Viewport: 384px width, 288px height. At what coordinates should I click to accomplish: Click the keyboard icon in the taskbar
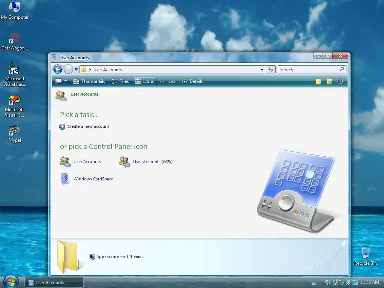[x=314, y=283]
